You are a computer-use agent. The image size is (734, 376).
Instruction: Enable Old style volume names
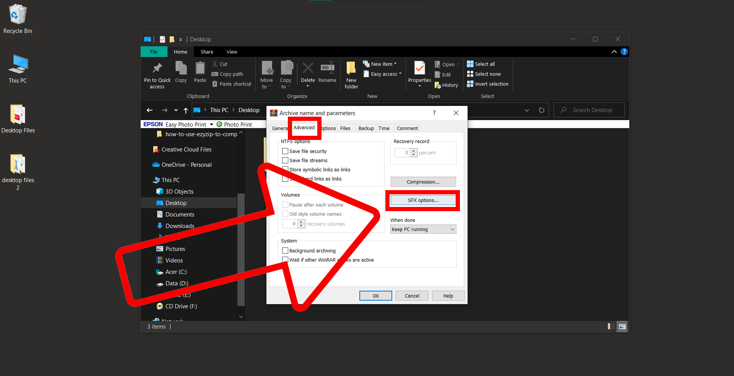pos(284,214)
